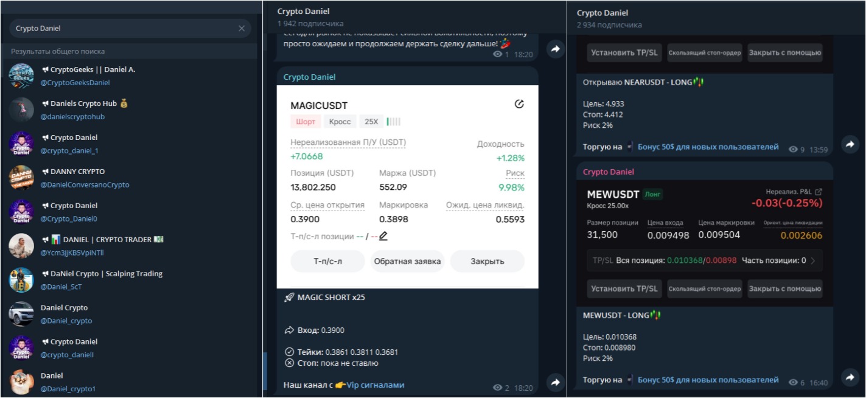
Task: Focus the search field containing Crypto Daniel
Action: click(130, 29)
